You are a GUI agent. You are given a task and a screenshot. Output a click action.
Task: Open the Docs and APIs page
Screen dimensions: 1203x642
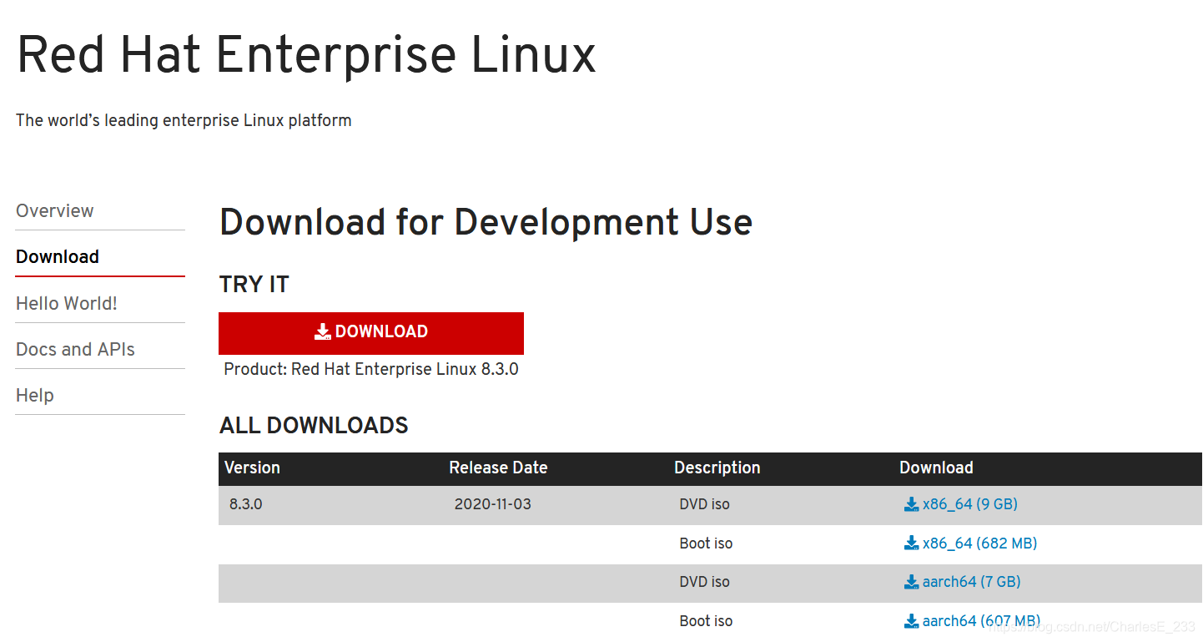pyautogui.click(x=75, y=349)
